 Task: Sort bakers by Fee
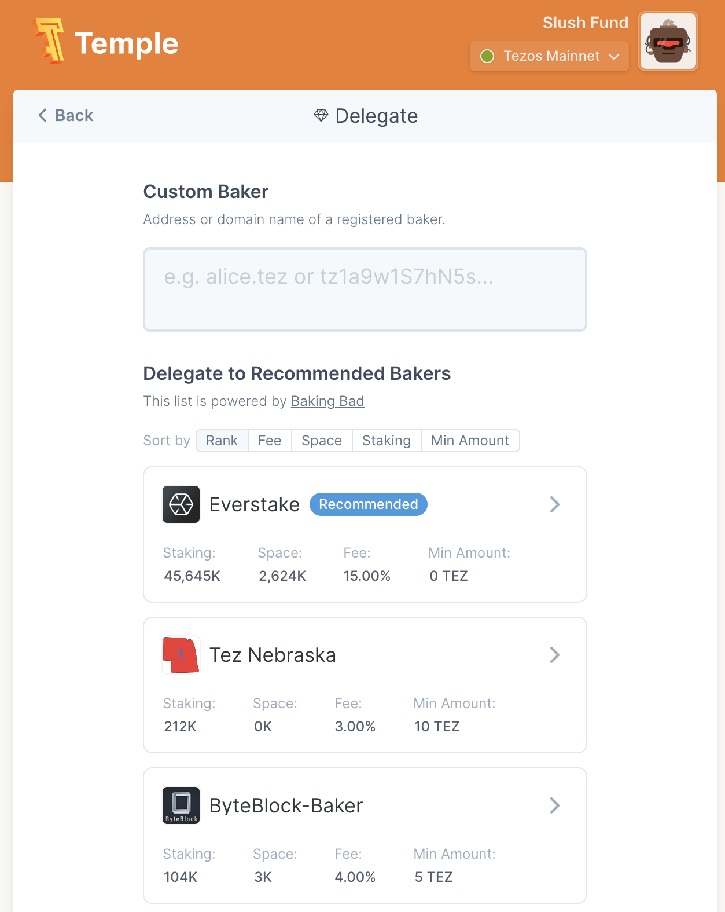tap(270, 441)
